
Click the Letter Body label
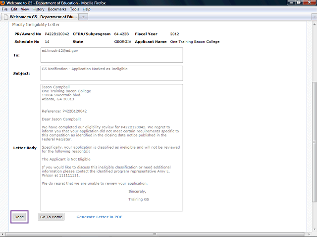(x=25, y=148)
